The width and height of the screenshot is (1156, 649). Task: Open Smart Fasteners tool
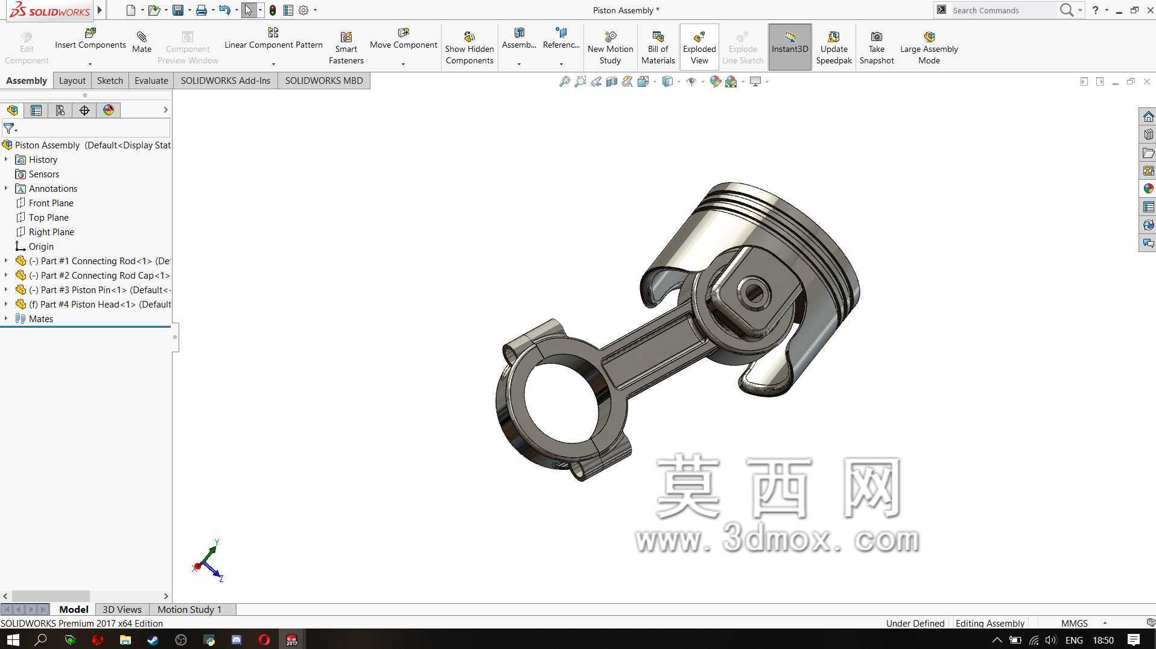tap(346, 48)
